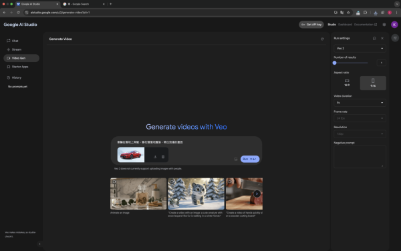Select the 16:9 aspect ratio
401x251 pixels.
coord(347,83)
